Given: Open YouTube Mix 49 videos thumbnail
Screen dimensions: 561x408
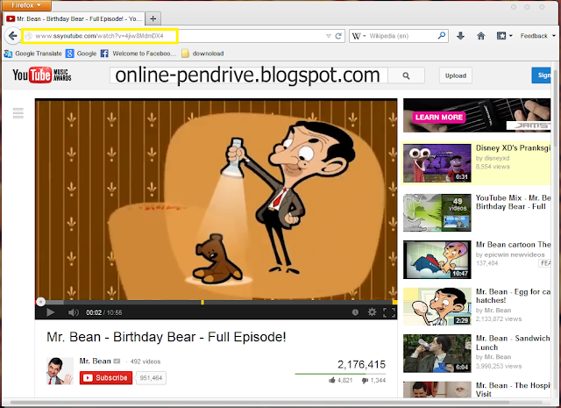Looking at the screenshot, I should point(437,212).
